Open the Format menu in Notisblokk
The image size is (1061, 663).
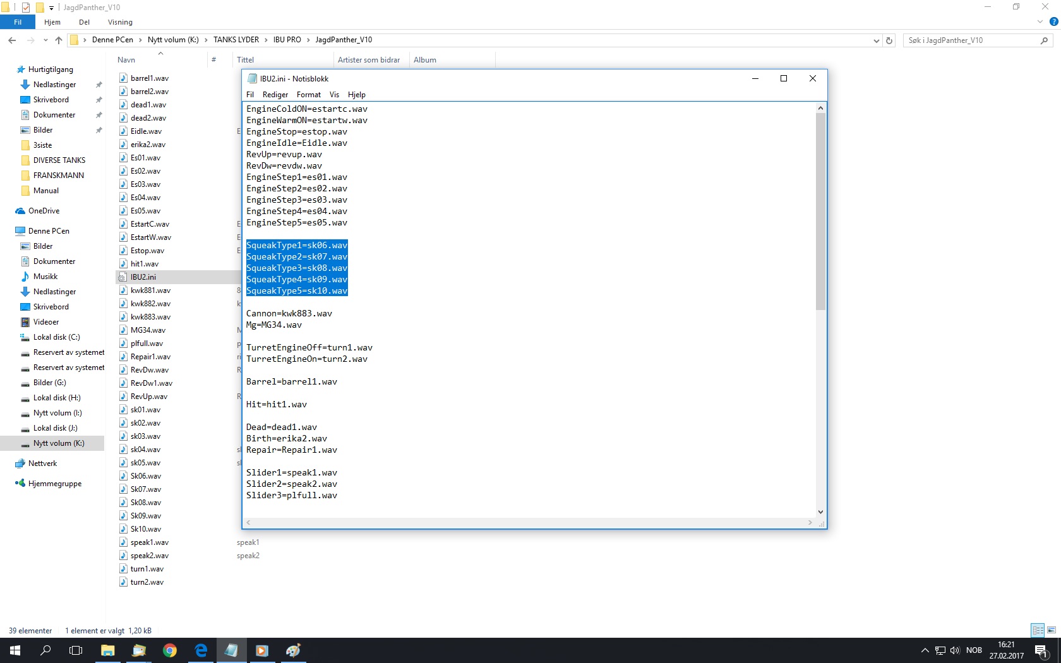(x=308, y=95)
